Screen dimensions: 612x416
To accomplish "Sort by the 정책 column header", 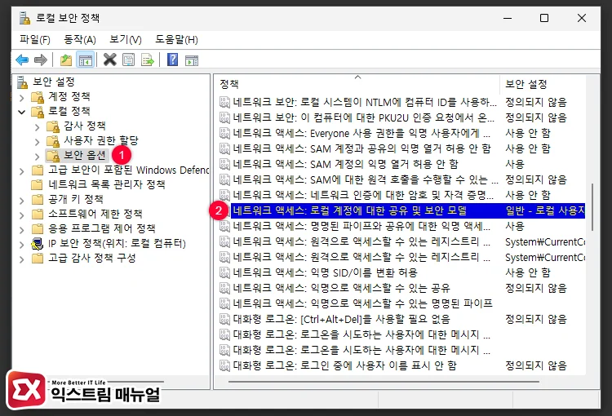I will pos(357,84).
